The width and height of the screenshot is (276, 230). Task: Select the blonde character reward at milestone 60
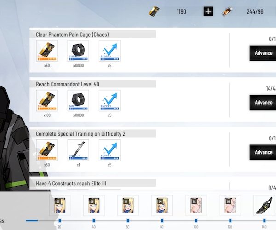coord(128,205)
